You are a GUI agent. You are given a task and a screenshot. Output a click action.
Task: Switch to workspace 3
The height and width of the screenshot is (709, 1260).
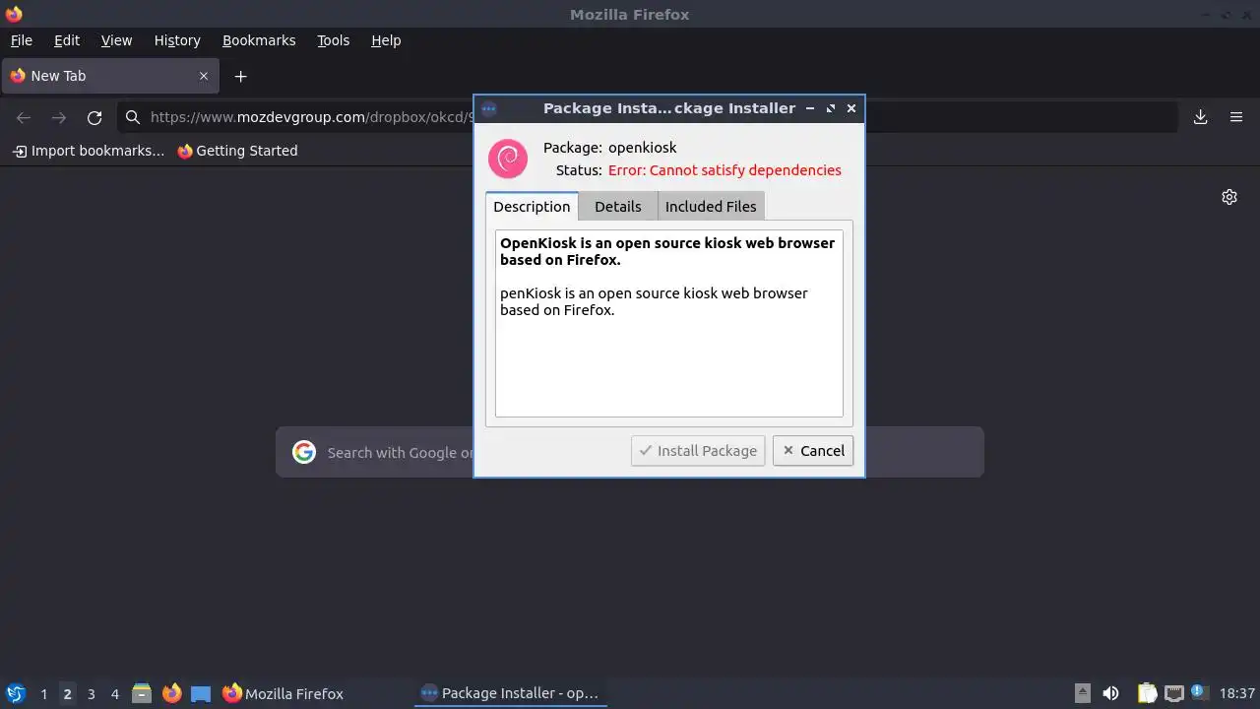click(x=91, y=694)
